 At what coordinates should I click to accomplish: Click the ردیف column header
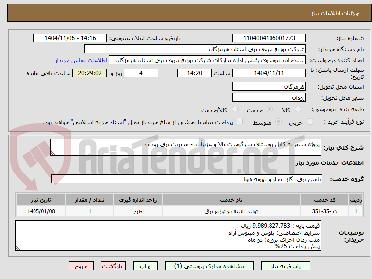(x=356, y=200)
